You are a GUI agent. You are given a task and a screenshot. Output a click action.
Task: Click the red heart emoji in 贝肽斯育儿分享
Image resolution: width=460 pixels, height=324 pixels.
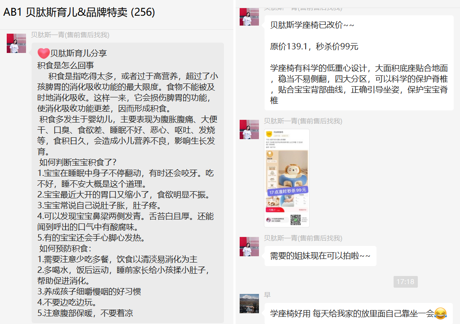pyautogui.click(x=44, y=53)
